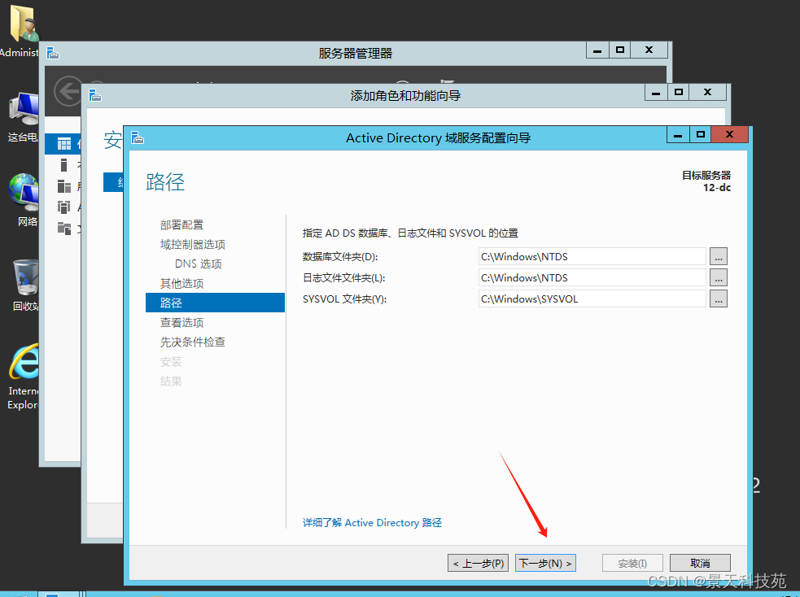Select the 部署配置 wizard step
The width and height of the screenshot is (800, 597).
(x=181, y=224)
